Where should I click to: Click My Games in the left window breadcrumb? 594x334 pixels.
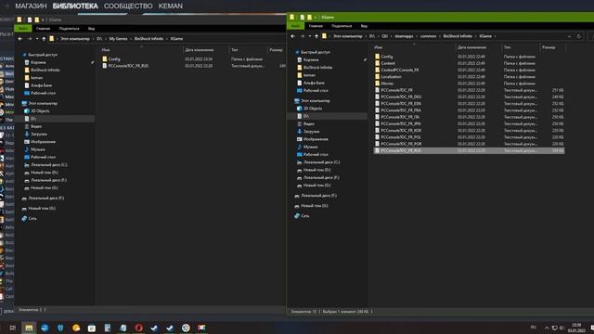pos(118,39)
